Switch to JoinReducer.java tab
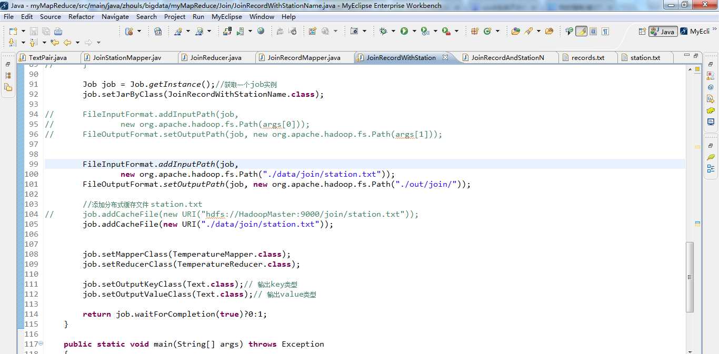 click(x=216, y=57)
